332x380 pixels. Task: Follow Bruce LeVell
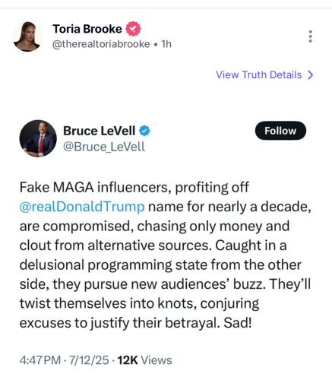280,131
